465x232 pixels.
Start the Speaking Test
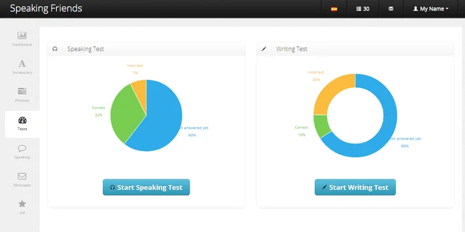[x=146, y=187]
